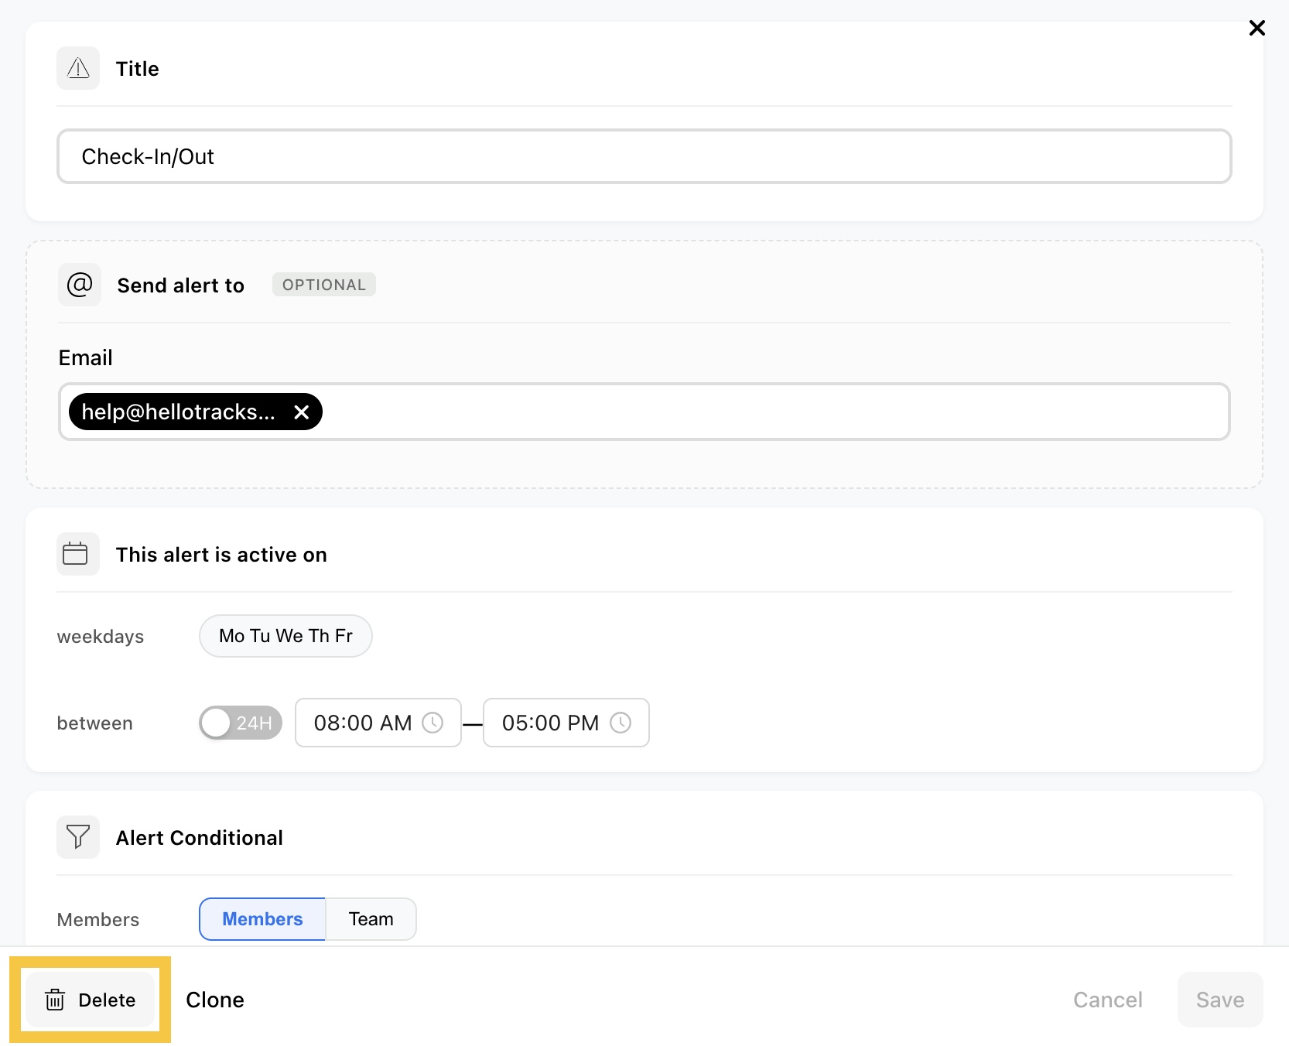Click the Cancel button
This screenshot has height=1046, width=1289.
[1107, 1000]
